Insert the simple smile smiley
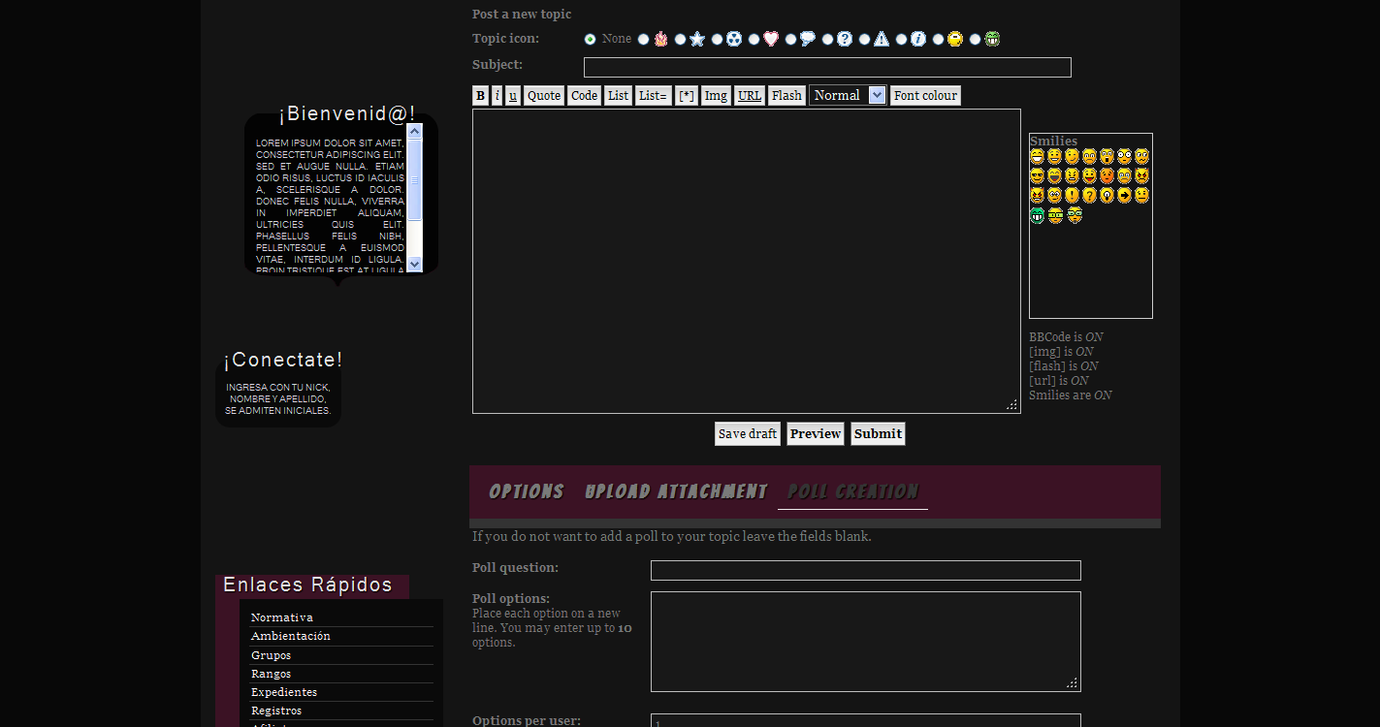The width and height of the screenshot is (1380, 727). coord(1054,156)
